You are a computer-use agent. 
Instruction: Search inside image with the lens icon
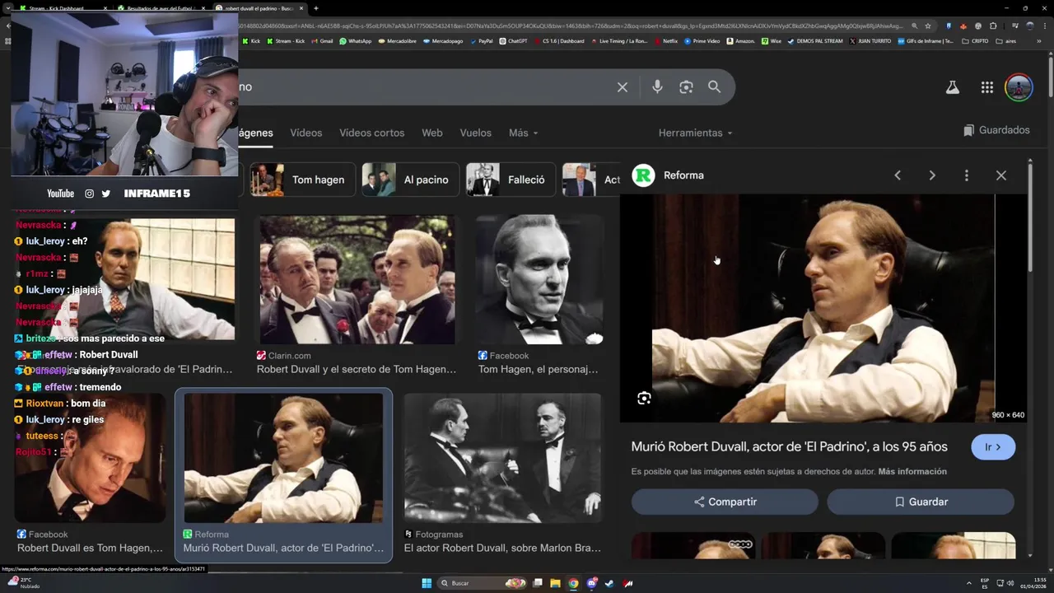click(644, 399)
